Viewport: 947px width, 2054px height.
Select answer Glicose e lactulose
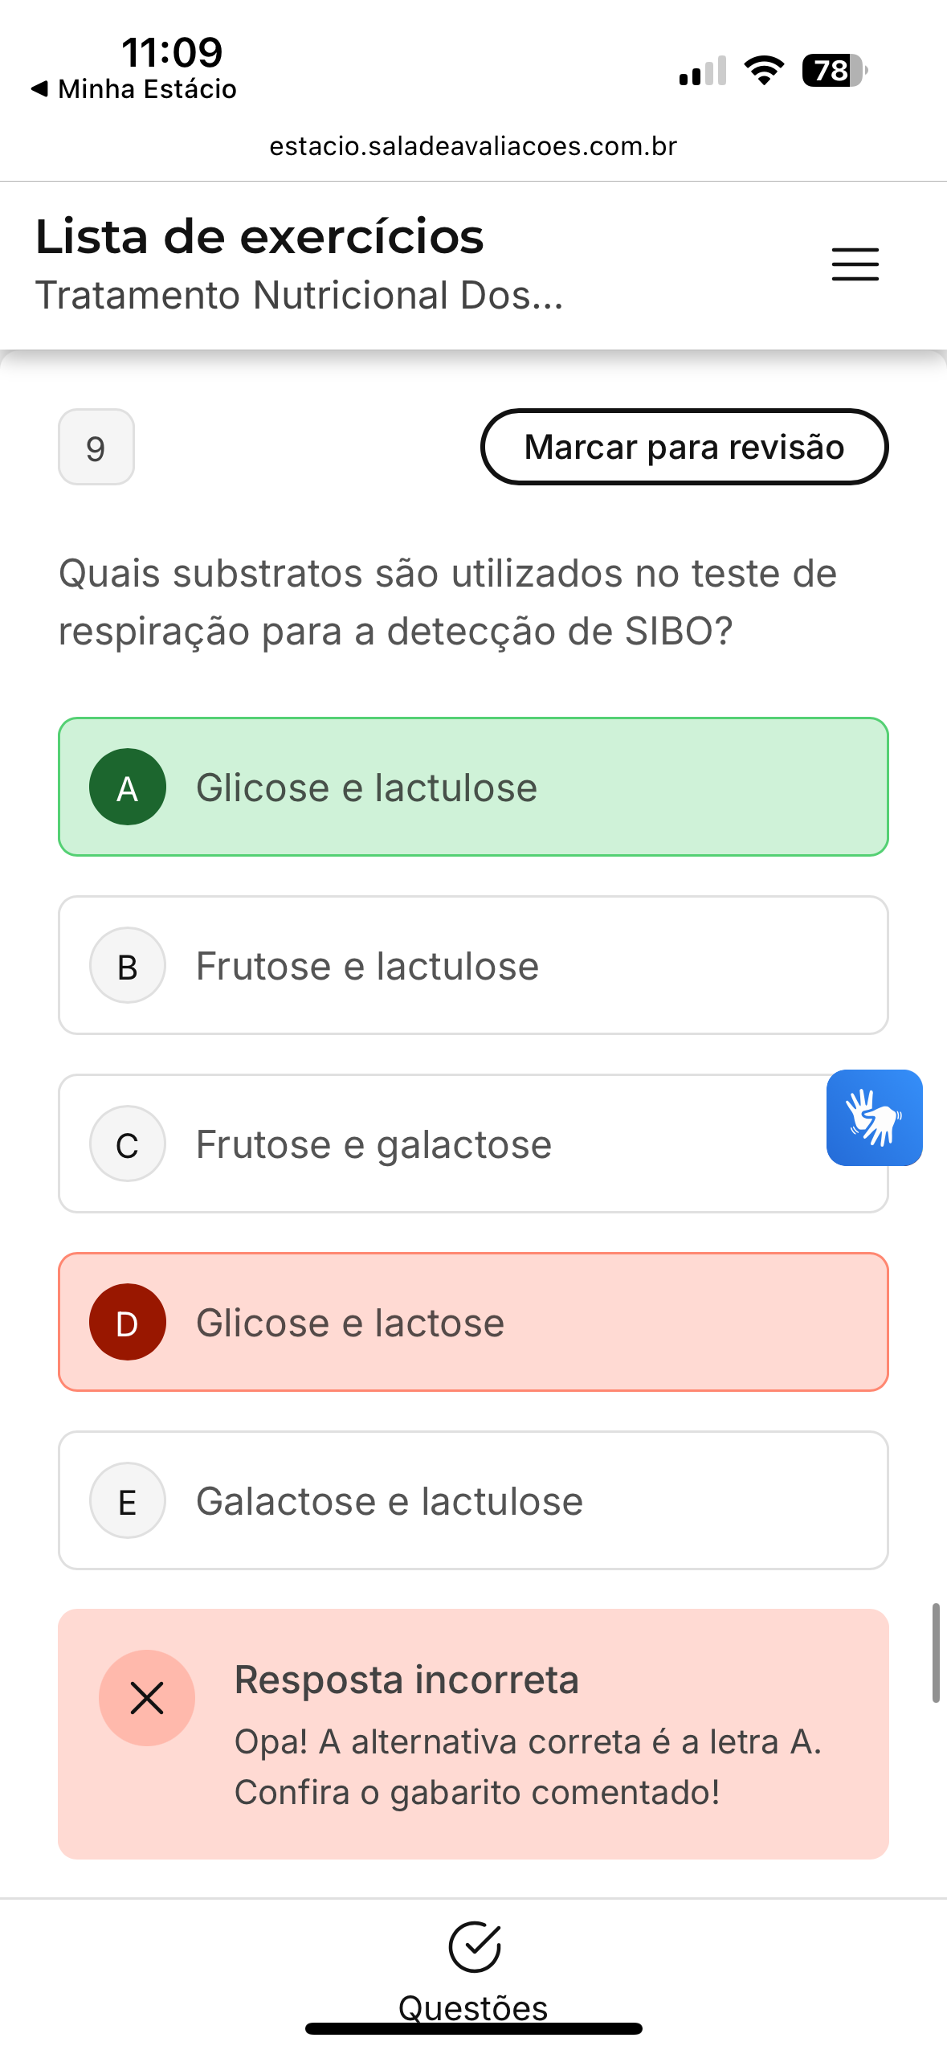(367, 788)
